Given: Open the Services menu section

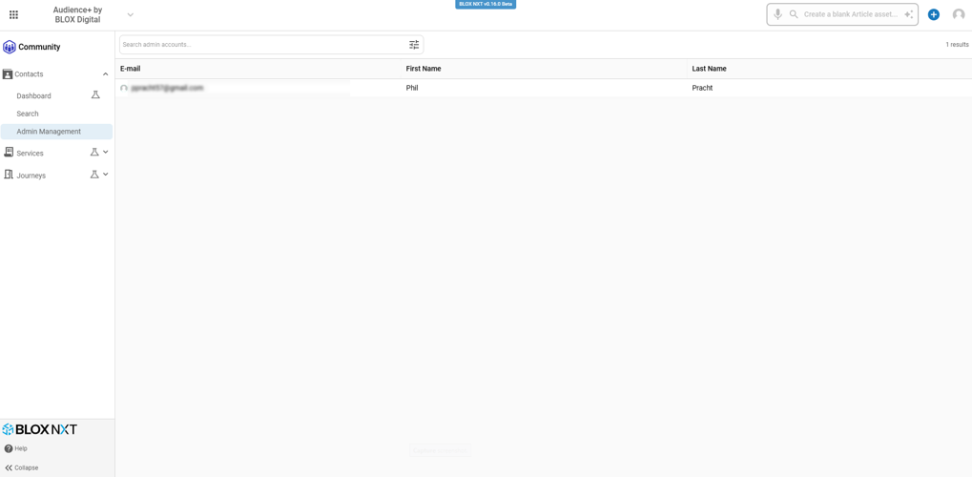Looking at the screenshot, I should point(30,154).
